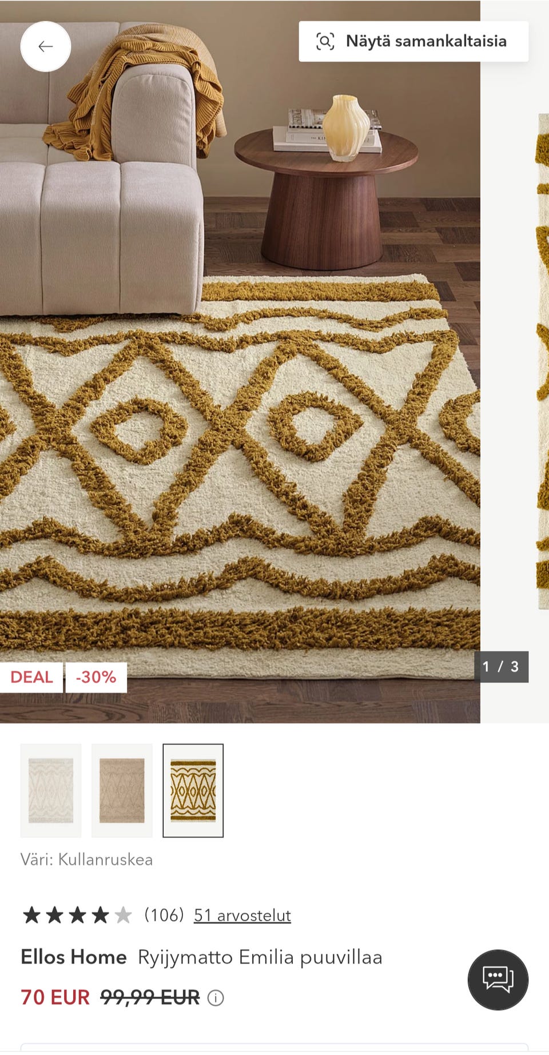Click the star rating icons
Screen dimensions: 549x1055
pyautogui.click(x=77, y=915)
